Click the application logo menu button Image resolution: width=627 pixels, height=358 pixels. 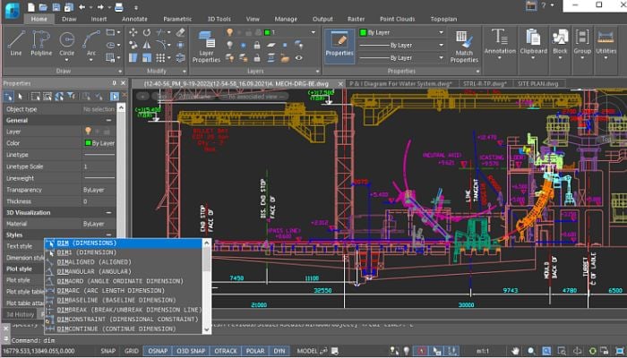13,9
